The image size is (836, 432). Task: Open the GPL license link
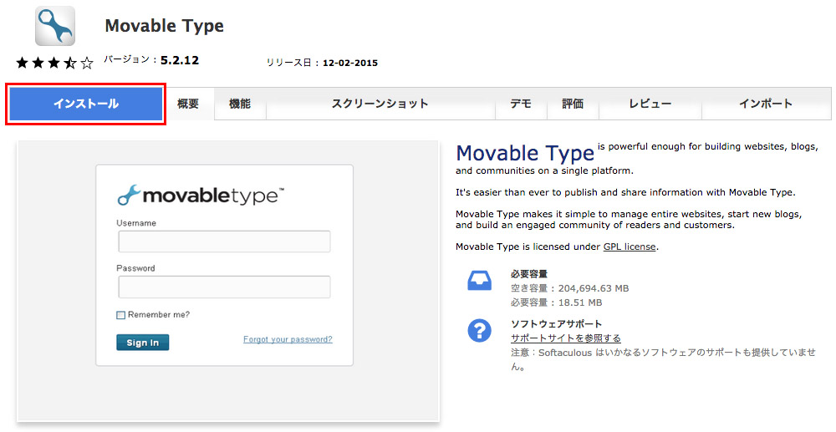pos(630,246)
